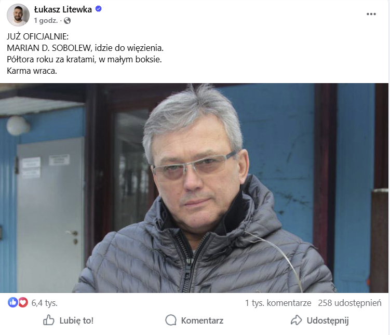Open the three-dot post options menu
This screenshot has width=390, height=335.
click(x=371, y=14)
